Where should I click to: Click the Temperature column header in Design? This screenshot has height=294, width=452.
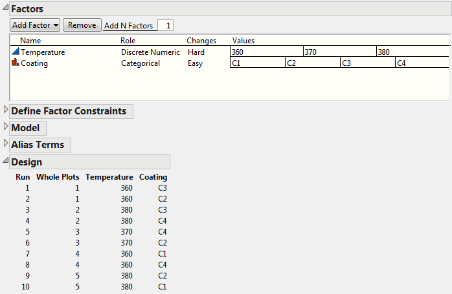(x=109, y=177)
